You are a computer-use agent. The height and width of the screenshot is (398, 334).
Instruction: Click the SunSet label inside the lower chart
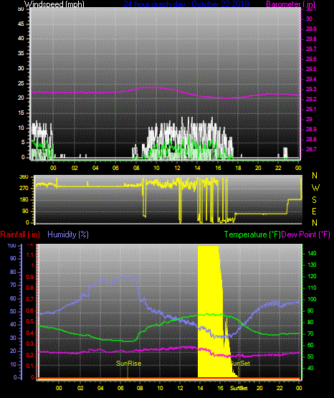click(241, 364)
